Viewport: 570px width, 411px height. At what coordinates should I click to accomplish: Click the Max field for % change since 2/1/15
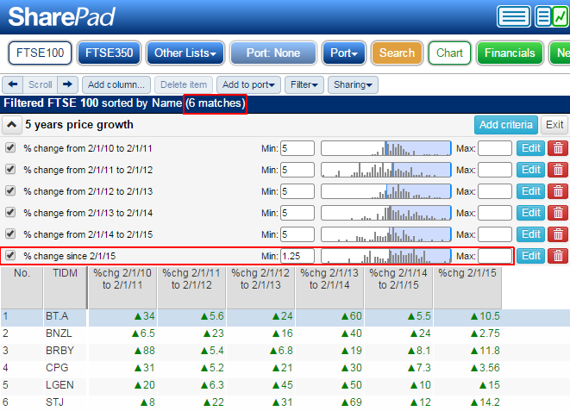[x=495, y=256]
